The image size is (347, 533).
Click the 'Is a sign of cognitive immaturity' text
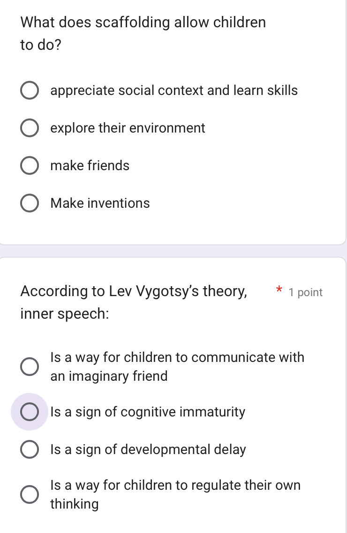[148, 412]
